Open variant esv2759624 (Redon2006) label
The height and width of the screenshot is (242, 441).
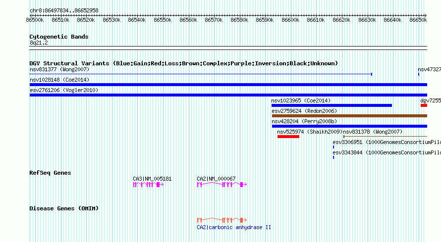coord(304,111)
